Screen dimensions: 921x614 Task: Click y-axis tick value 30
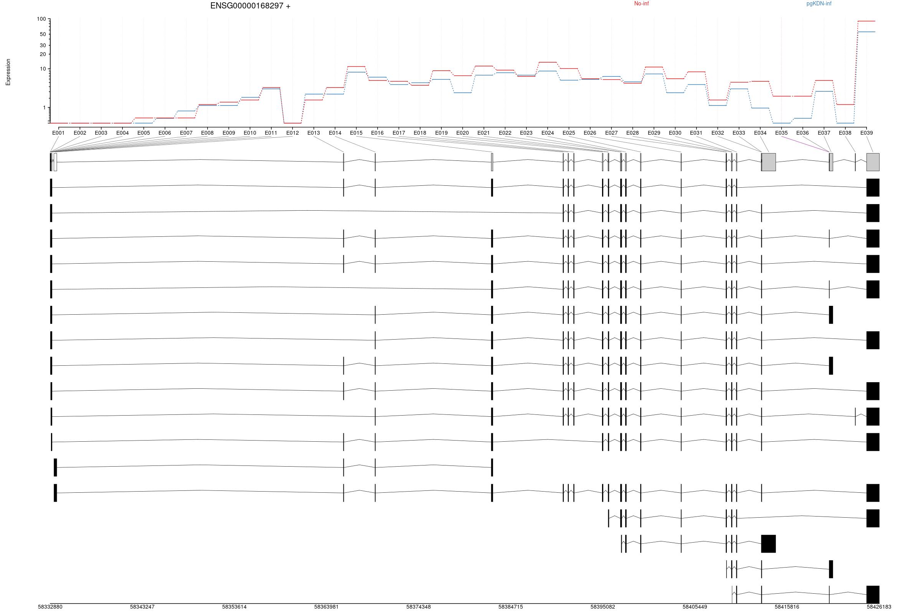pos(43,45)
